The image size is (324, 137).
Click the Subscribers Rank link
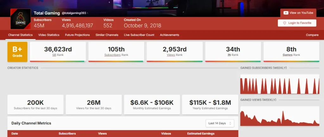tap(112, 55)
